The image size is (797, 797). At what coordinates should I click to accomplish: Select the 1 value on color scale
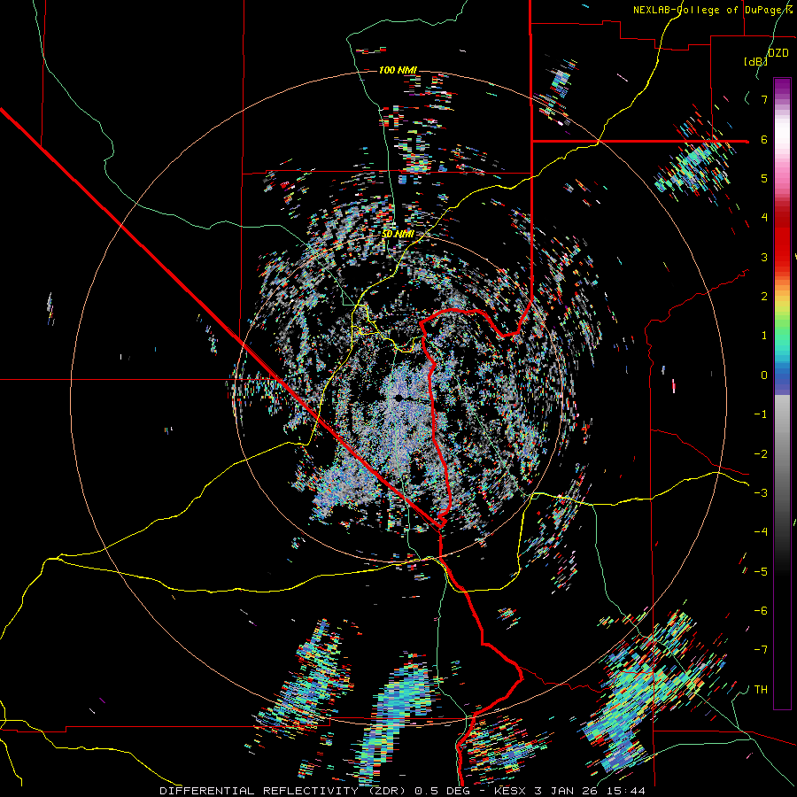pyautogui.click(x=764, y=336)
